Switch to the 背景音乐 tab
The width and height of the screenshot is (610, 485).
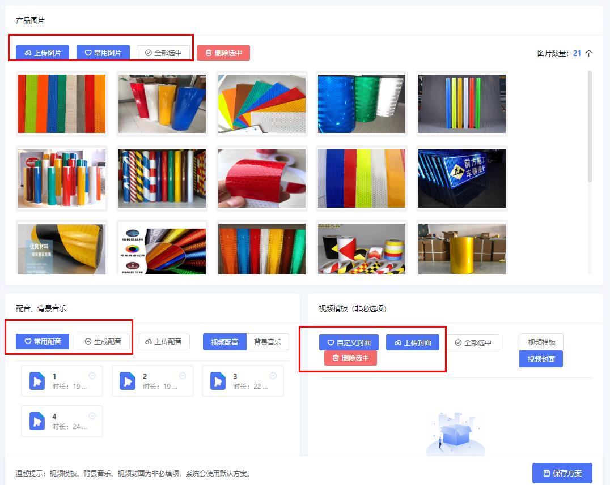click(x=269, y=341)
